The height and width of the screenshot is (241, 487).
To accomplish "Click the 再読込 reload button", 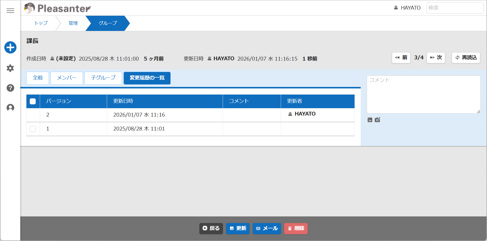I will tap(466, 58).
